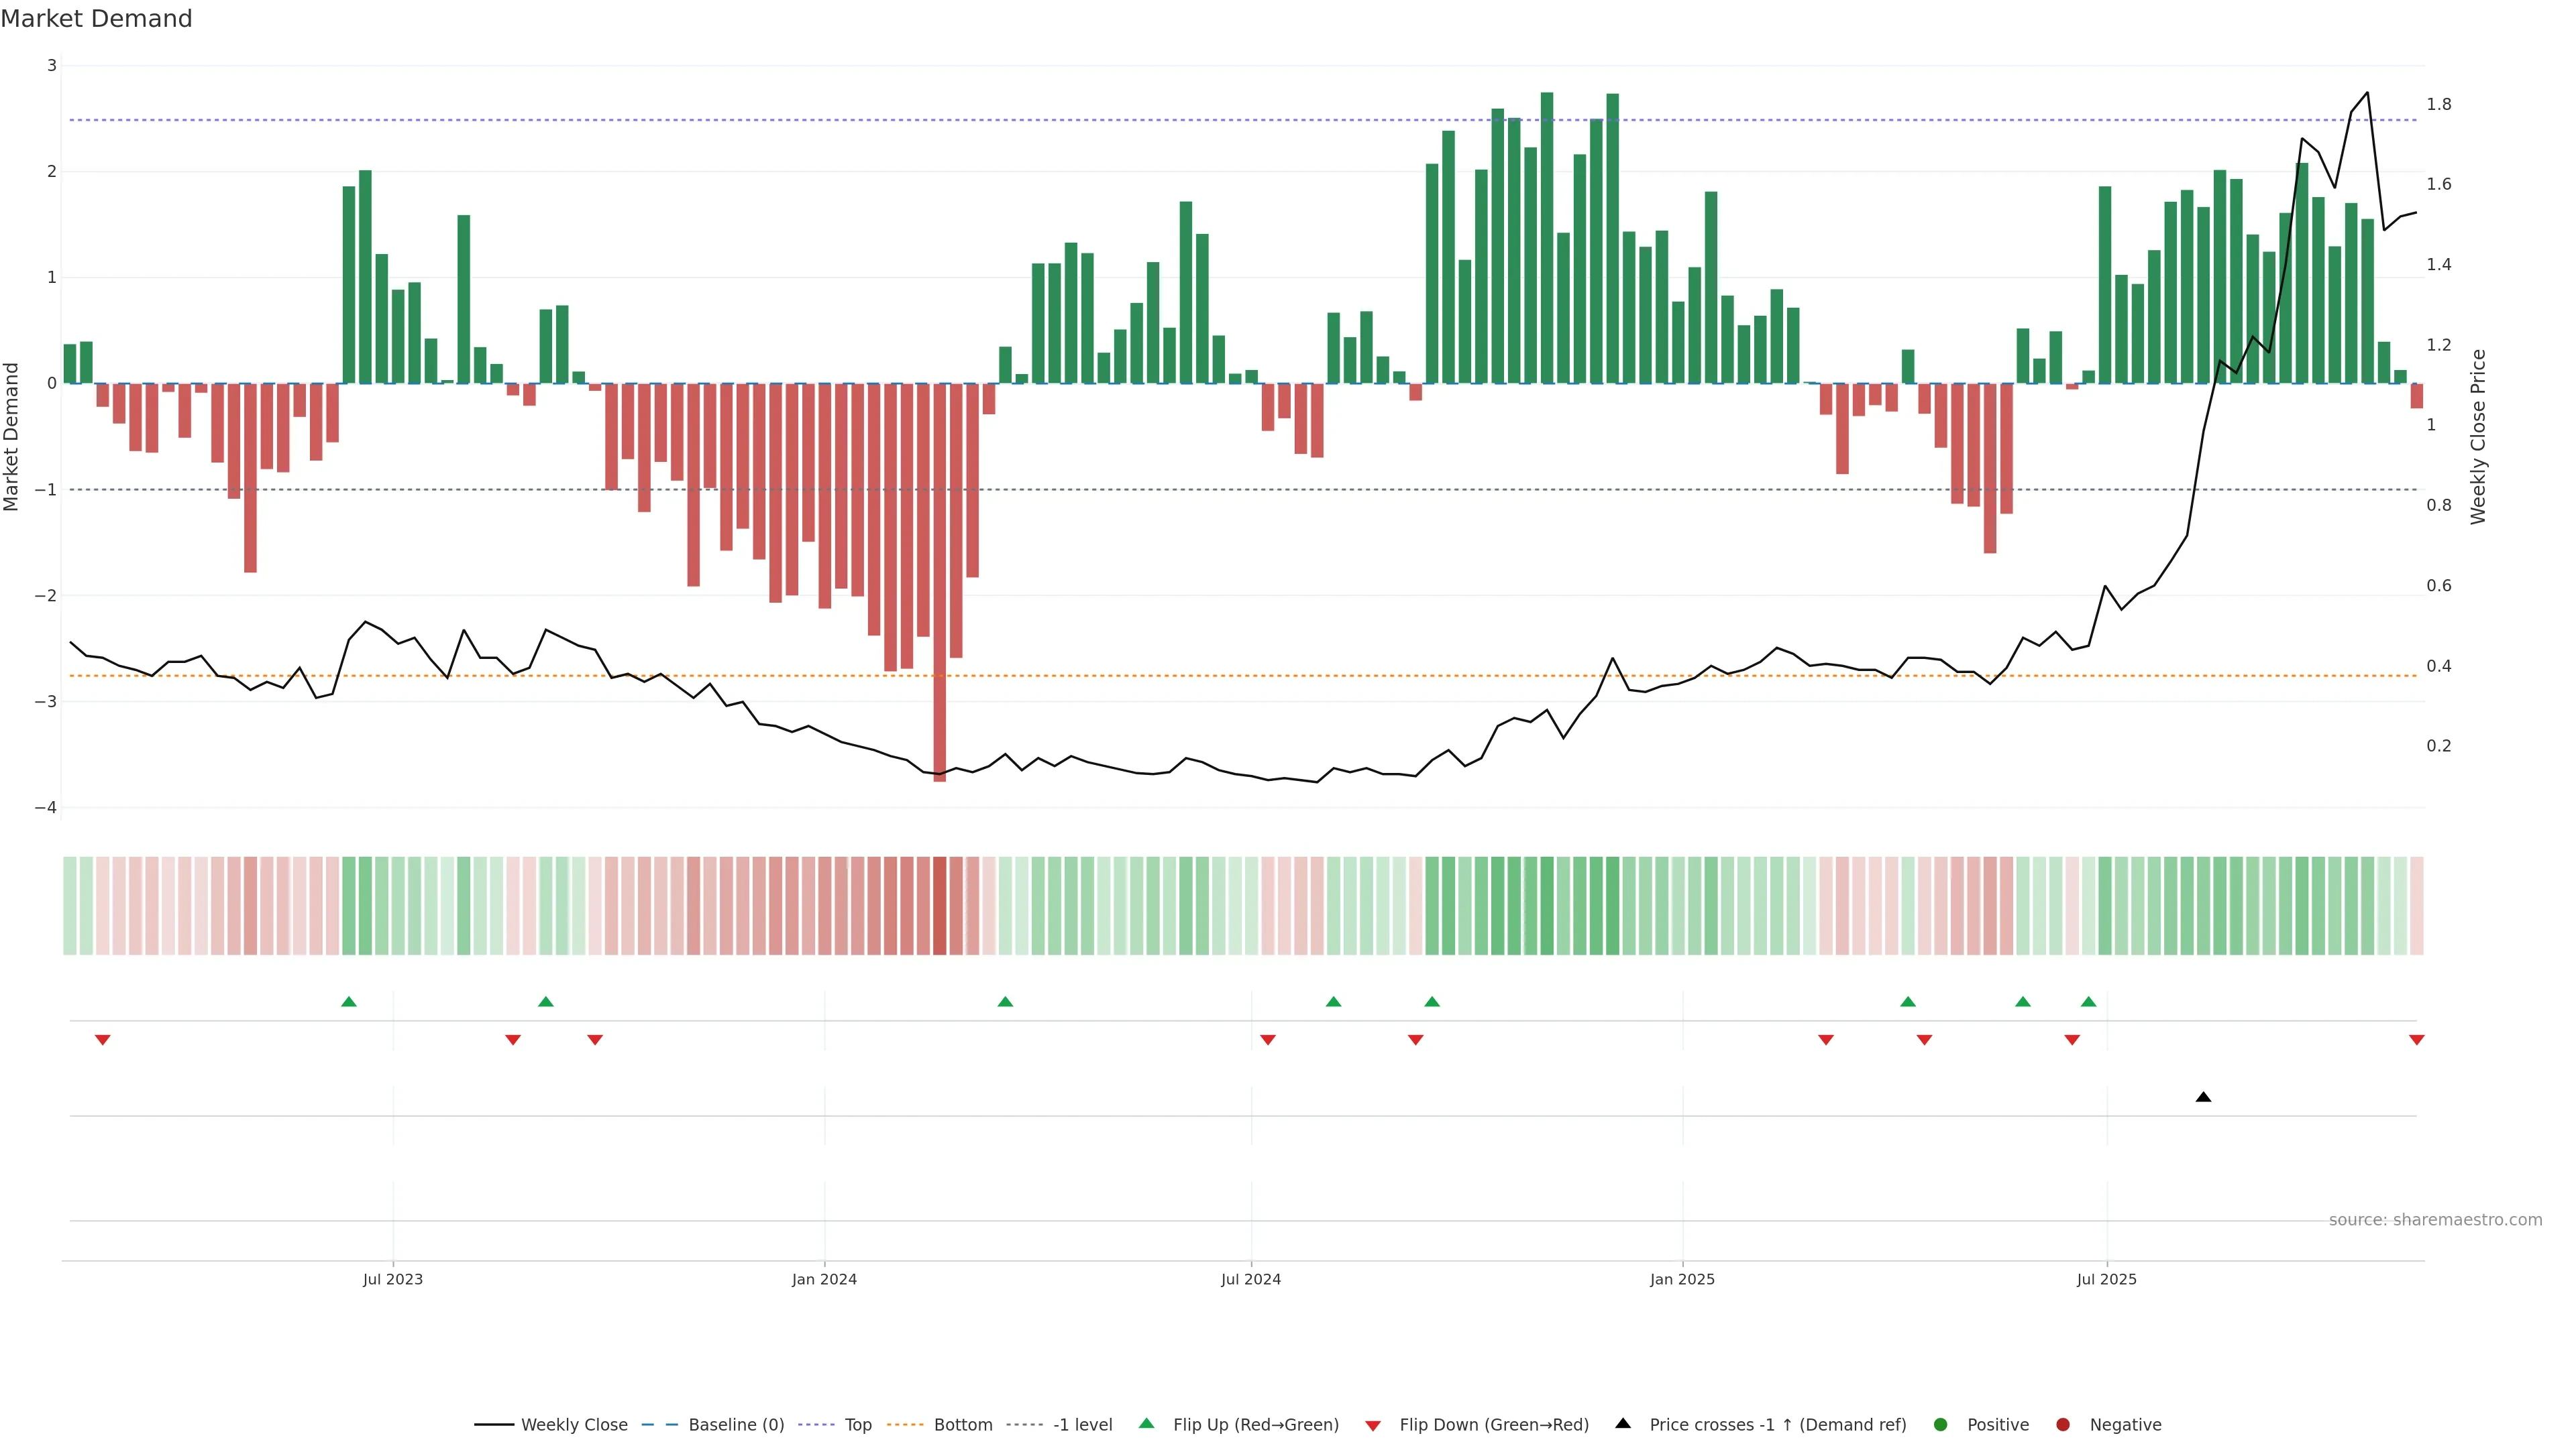Click the Jan 2024 x-axis label

click(x=824, y=1279)
